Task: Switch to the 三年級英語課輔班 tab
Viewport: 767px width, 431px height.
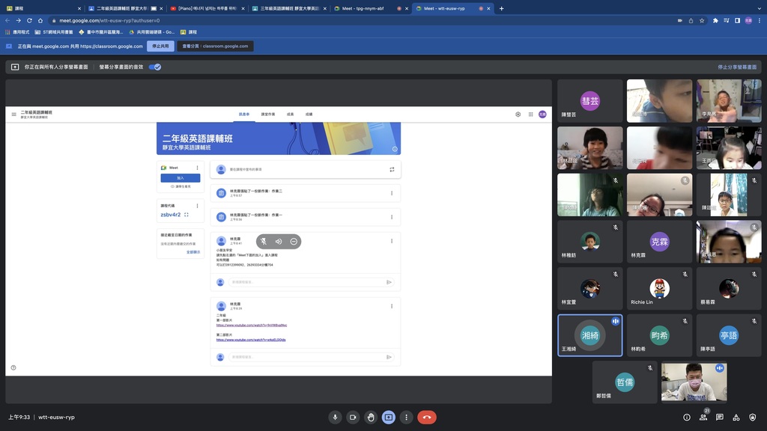Action: (288, 8)
